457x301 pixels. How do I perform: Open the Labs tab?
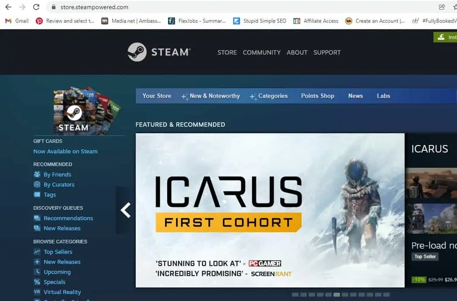tap(384, 96)
